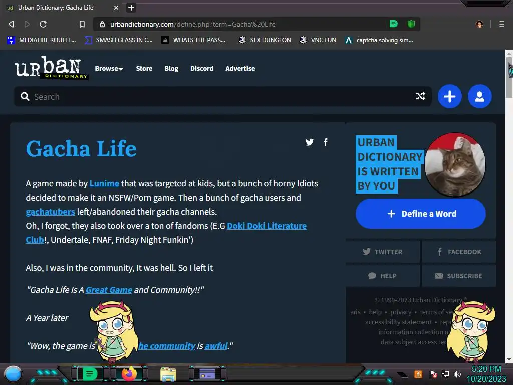Viewport: 513px width, 385px height.
Task: Open the green shield extension icon
Action: 411,24
